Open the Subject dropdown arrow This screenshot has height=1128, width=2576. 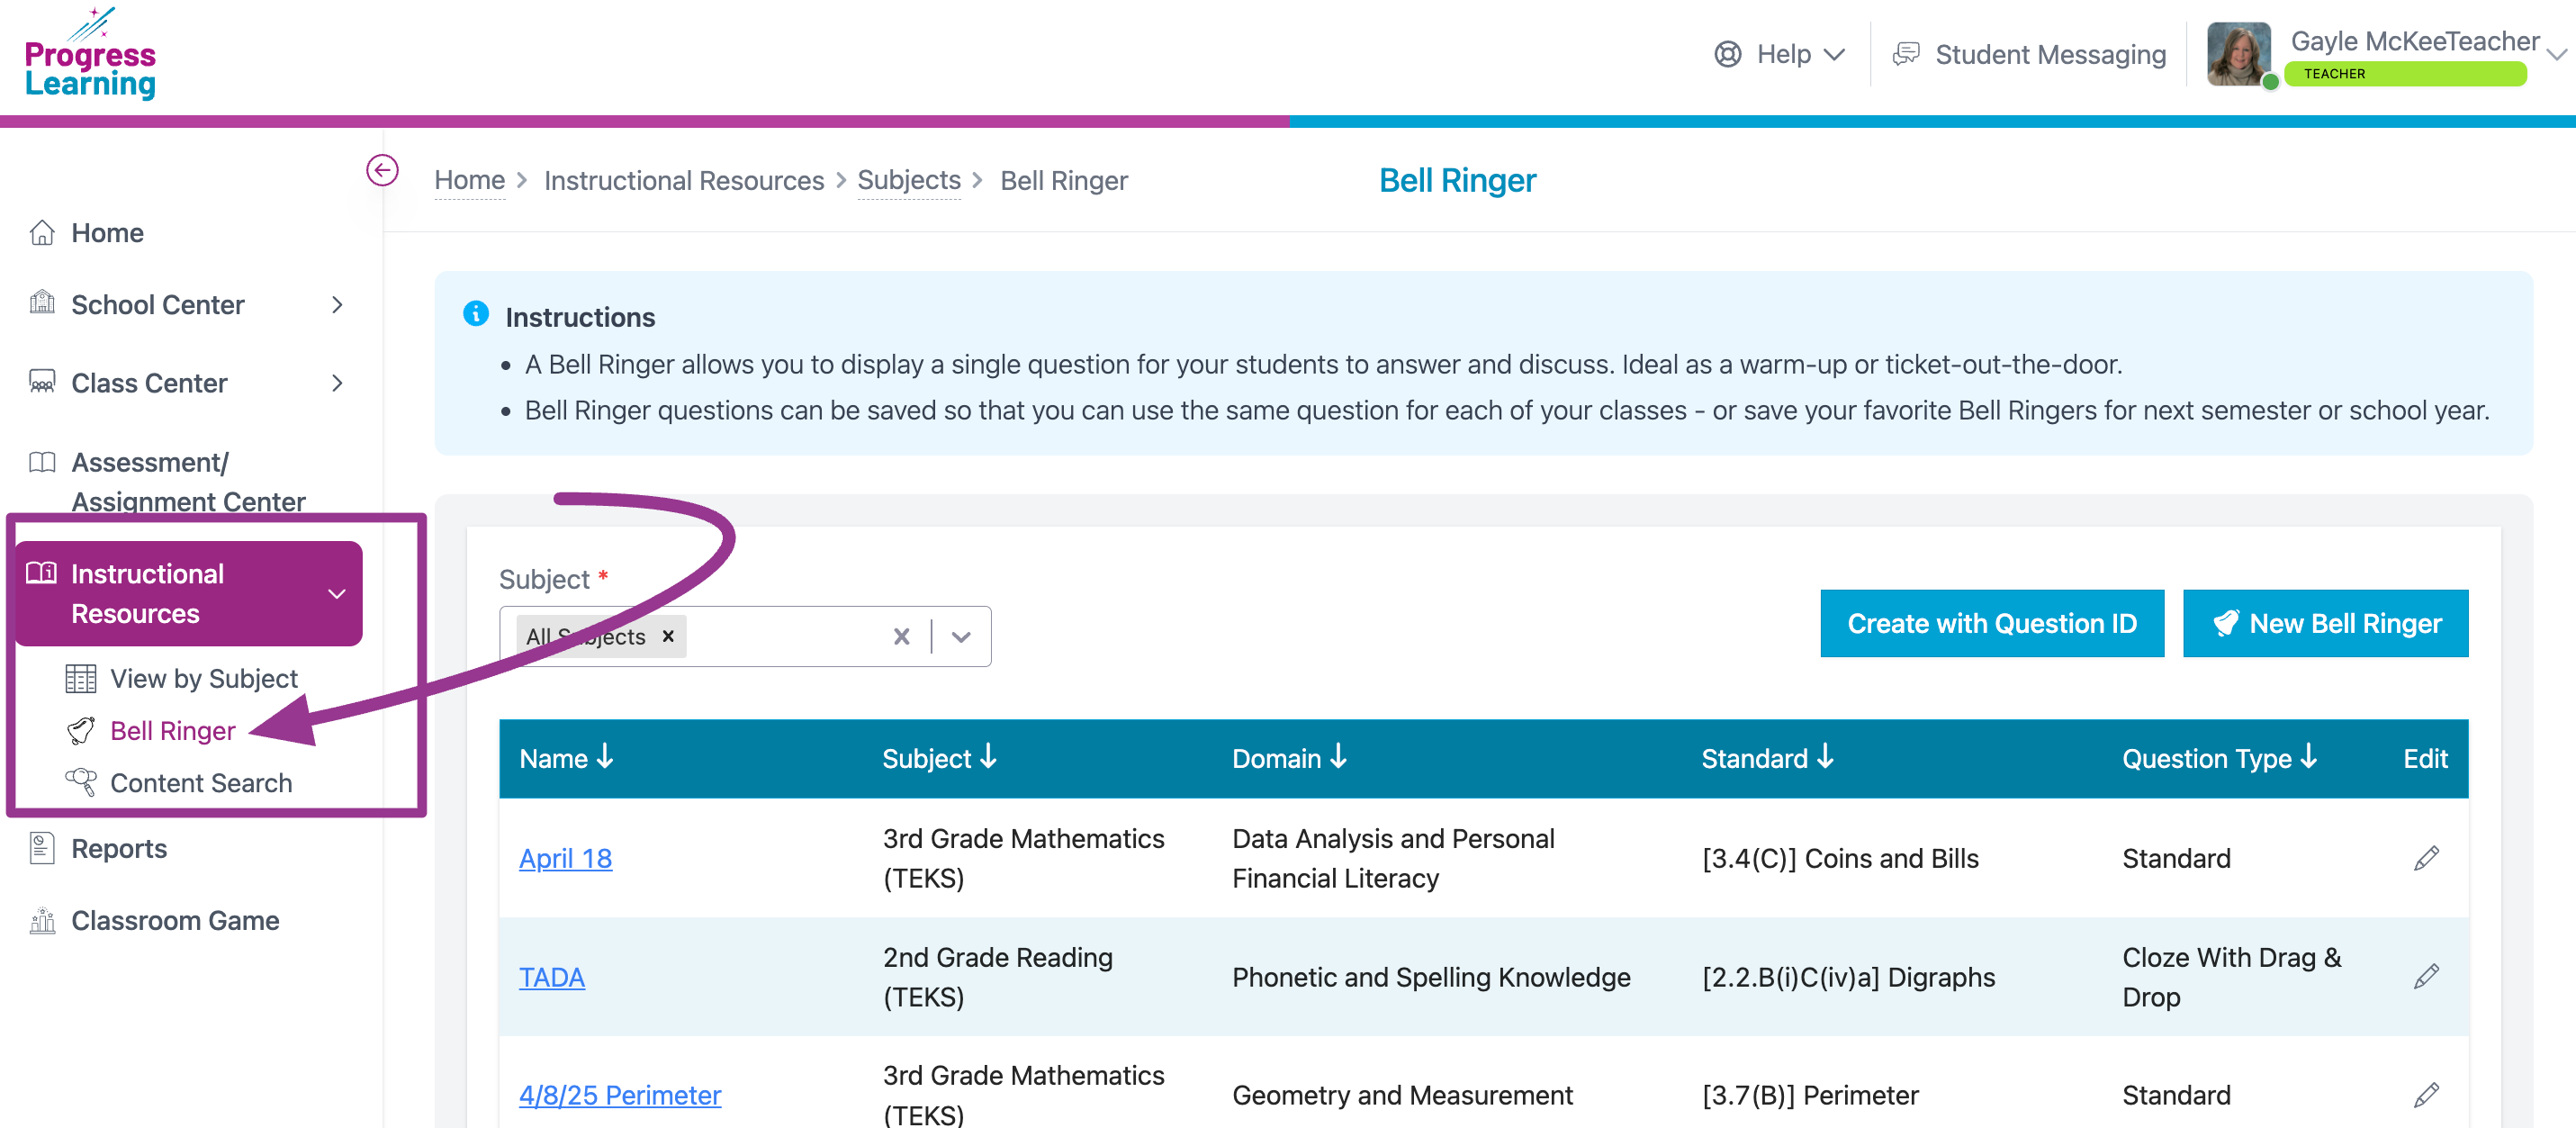[x=961, y=637]
